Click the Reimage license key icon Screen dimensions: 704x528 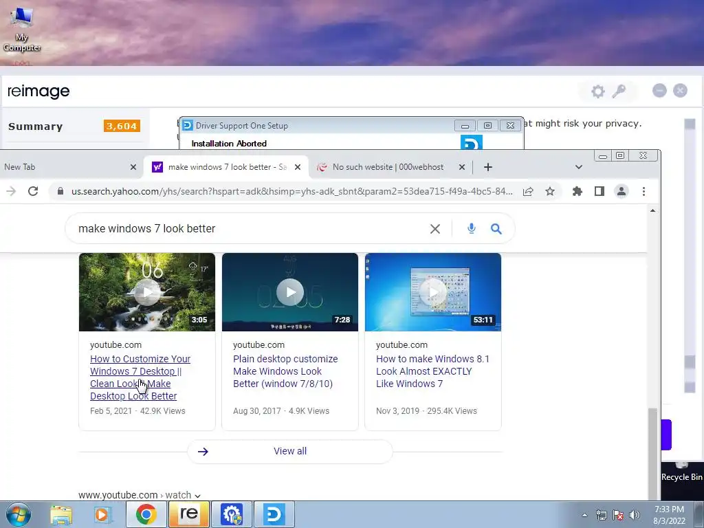tap(619, 91)
